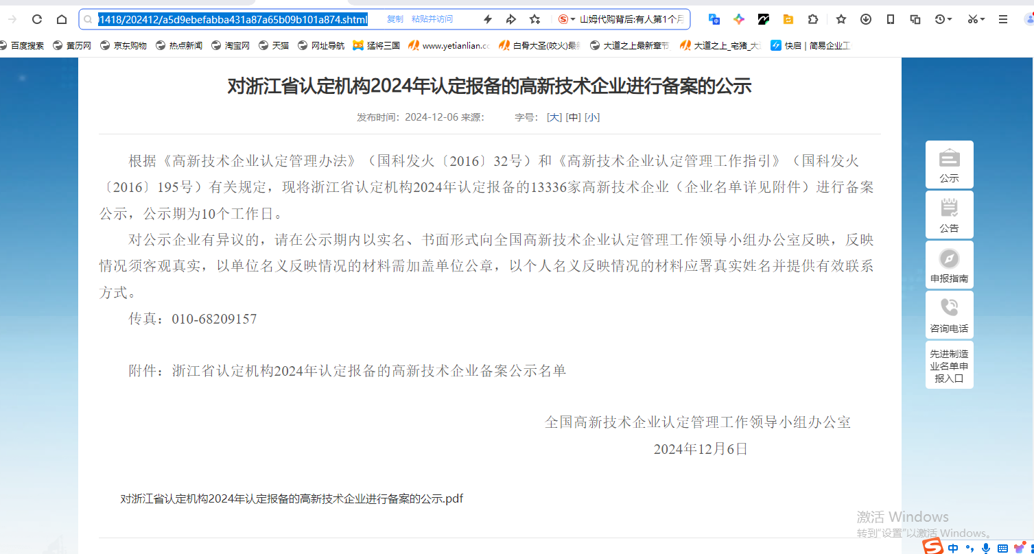Open the search engine selector dropdown
The width and height of the screenshot is (1034, 554).
click(x=567, y=19)
